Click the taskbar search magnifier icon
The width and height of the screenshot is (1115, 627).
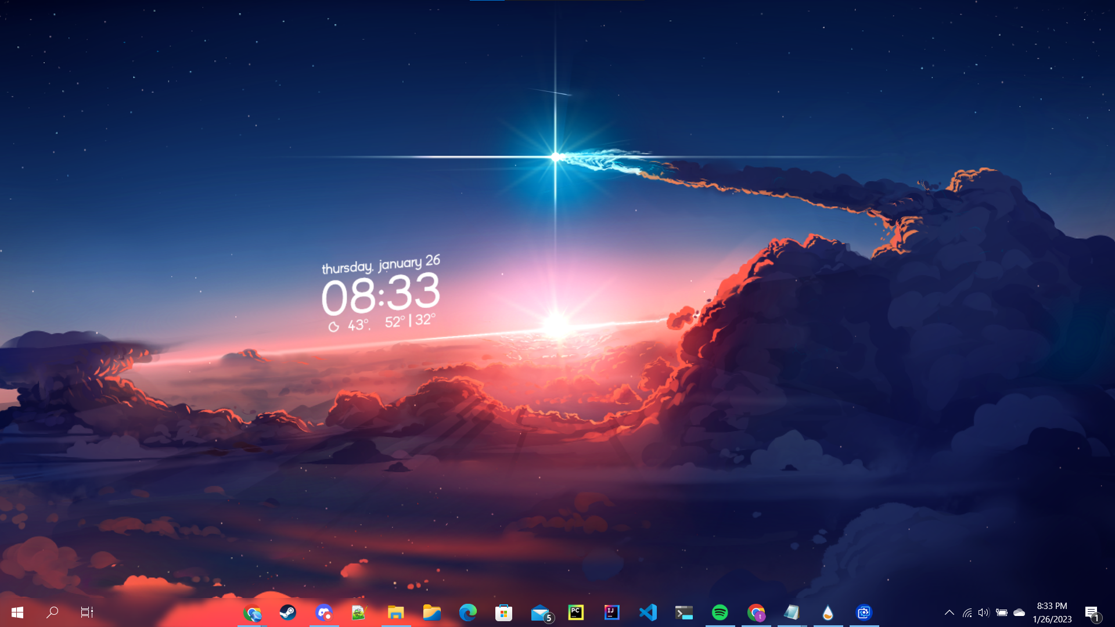[x=52, y=612]
